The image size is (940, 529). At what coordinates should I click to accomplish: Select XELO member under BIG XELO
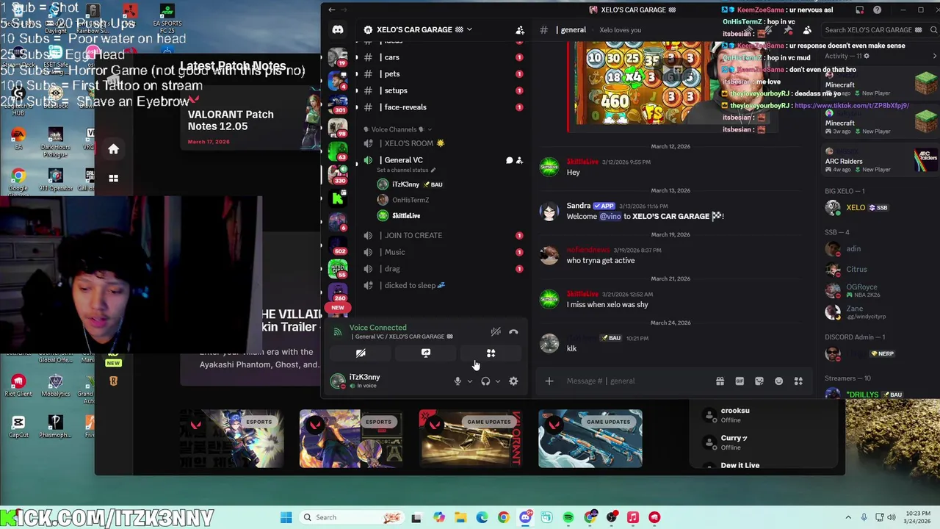coord(856,208)
